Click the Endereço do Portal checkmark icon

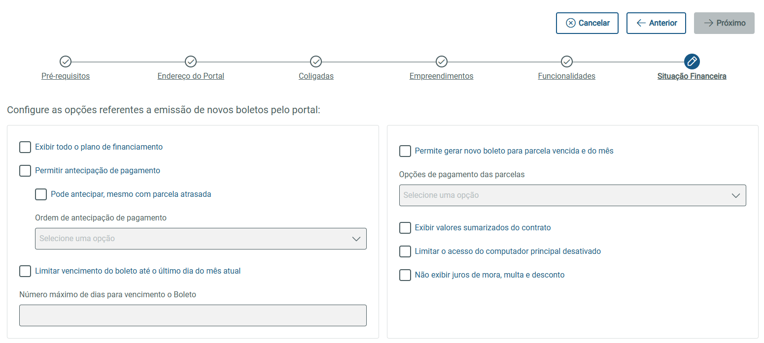[191, 62]
